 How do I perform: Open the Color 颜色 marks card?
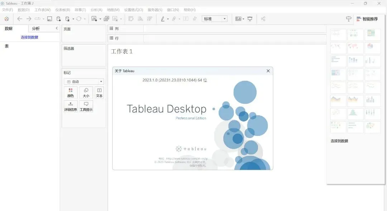point(71,93)
